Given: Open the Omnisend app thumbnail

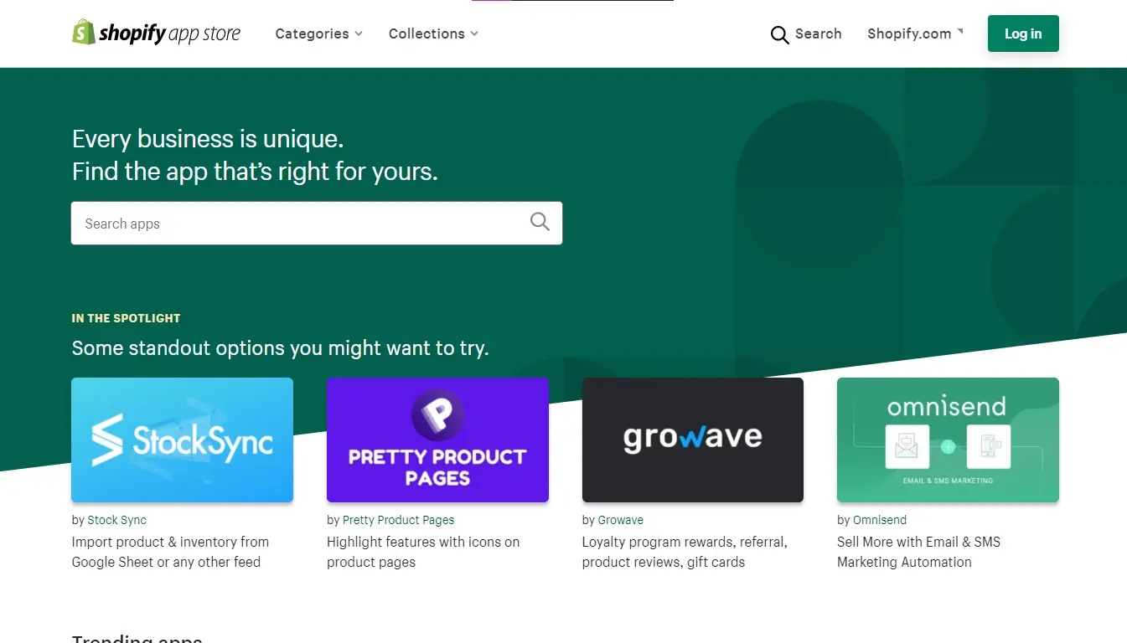Looking at the screenshot, I should (948, 440).
